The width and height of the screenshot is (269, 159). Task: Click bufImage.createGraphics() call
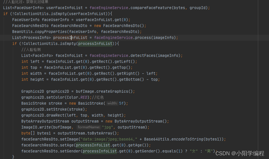(x=104, y=91)
